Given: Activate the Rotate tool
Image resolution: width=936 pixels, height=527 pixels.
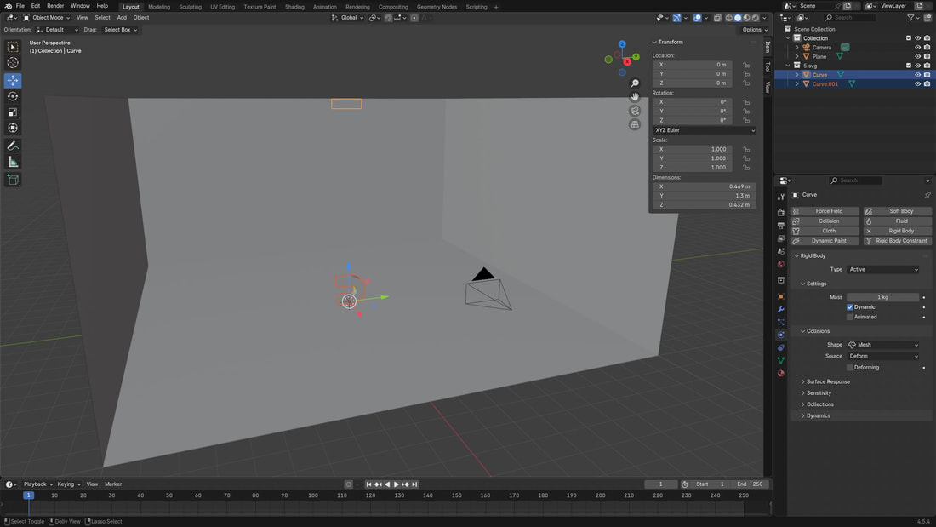Looking at the screenshot, I should [13, 96].
